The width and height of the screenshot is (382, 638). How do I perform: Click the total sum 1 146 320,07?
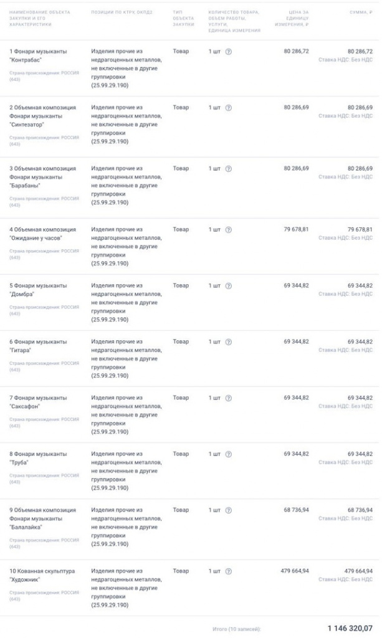click(x=350, y=628)
